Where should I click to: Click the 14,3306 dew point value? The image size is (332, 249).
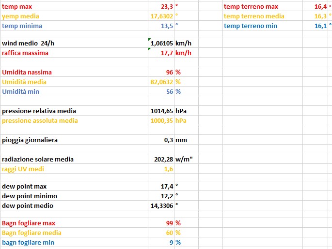pos(162,205)
